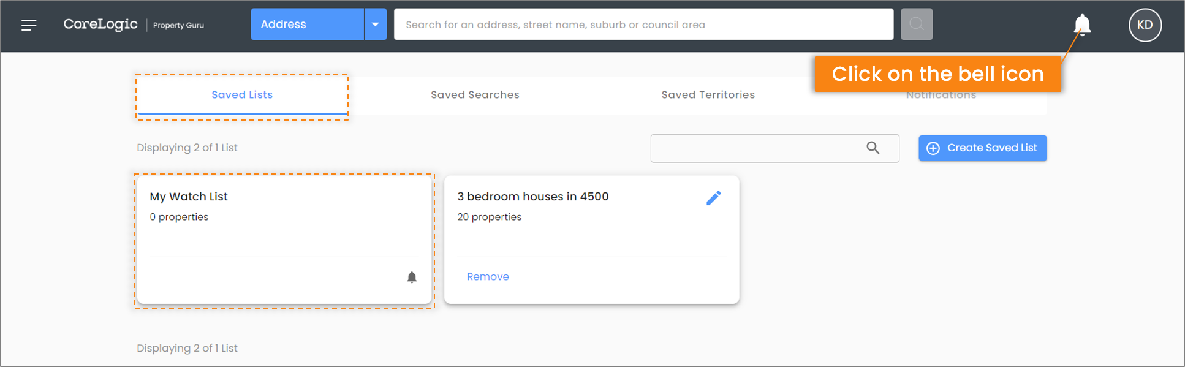The width and height of the screenshot is (1185, 367).
Task: Click into the saved lists search box
Action: 774,148
